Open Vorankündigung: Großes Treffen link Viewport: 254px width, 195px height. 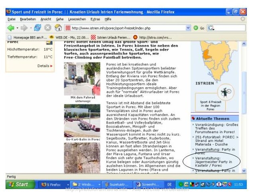click(217, 128)
